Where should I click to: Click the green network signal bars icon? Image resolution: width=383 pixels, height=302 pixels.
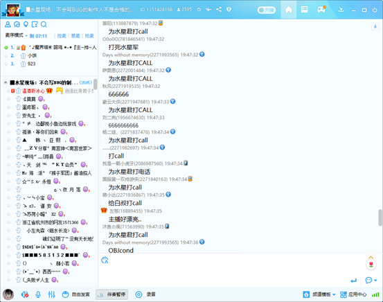[375, 294]
